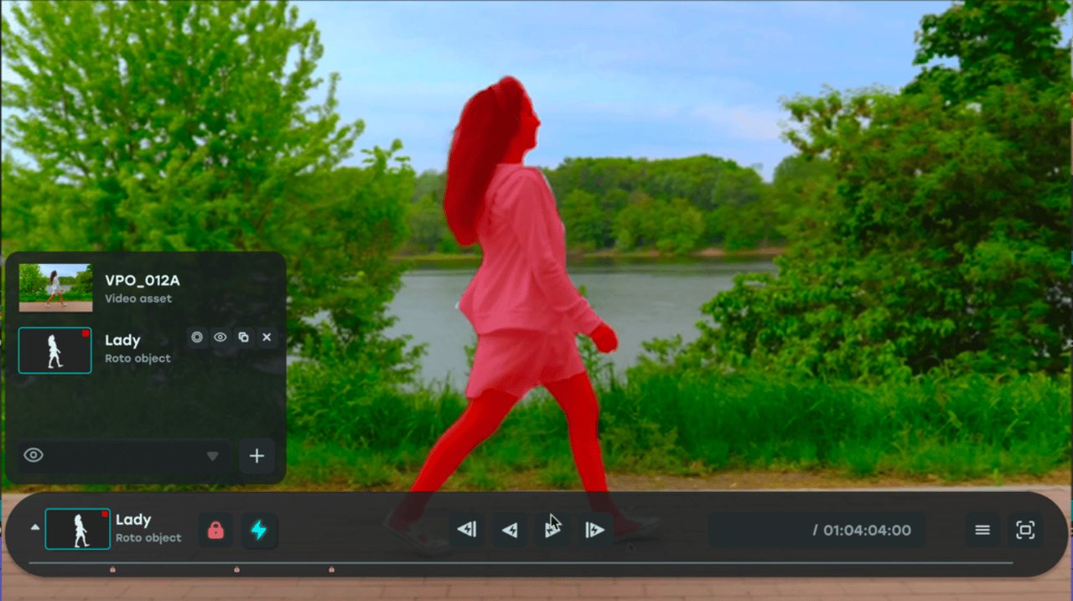Add a new object with the plus button
The image size is (1073, 601).
(257, 456)
